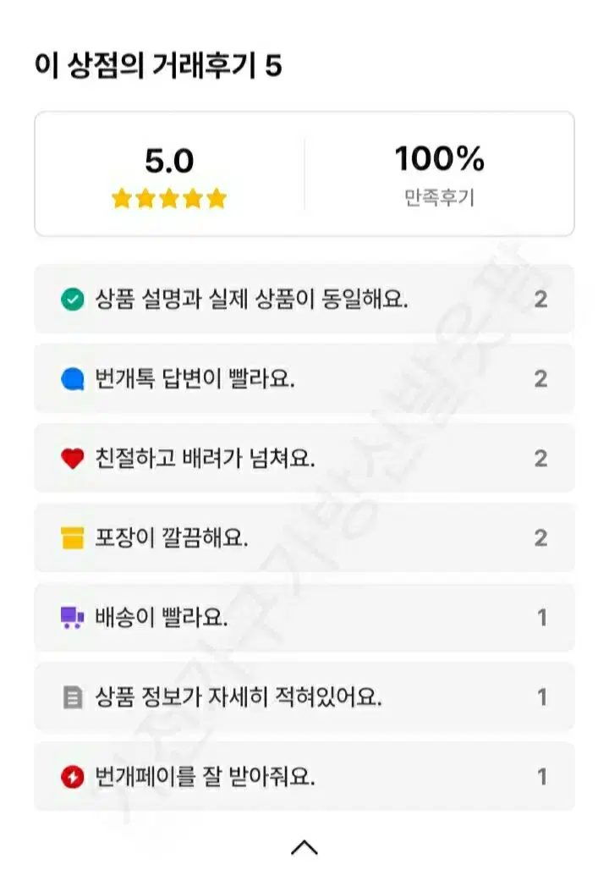Click the green checkmark icon
Viewport: 609px width, 881px height.
(72, 299)
